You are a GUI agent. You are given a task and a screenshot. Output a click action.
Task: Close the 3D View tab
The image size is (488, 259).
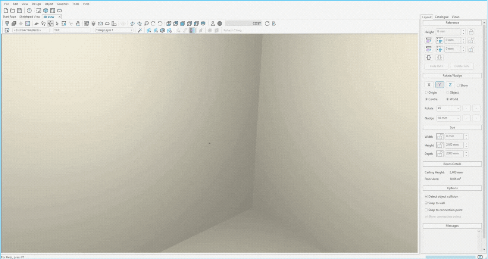click(59, 17)
